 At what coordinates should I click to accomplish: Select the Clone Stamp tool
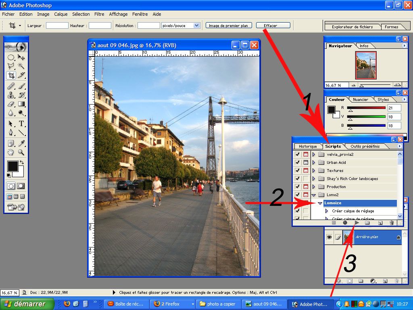coord(11,95)
